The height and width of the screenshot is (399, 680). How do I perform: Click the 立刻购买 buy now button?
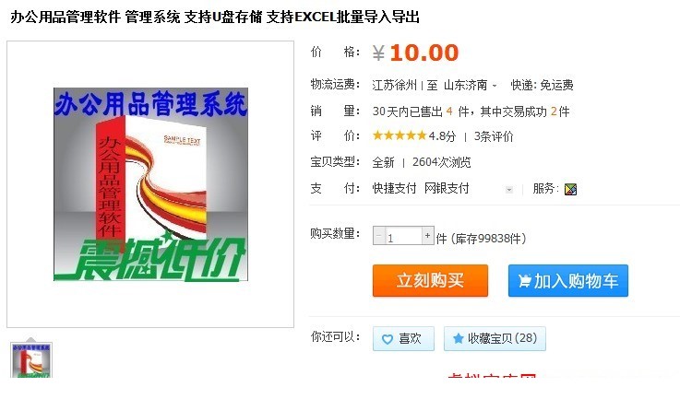tap(430, 281)
